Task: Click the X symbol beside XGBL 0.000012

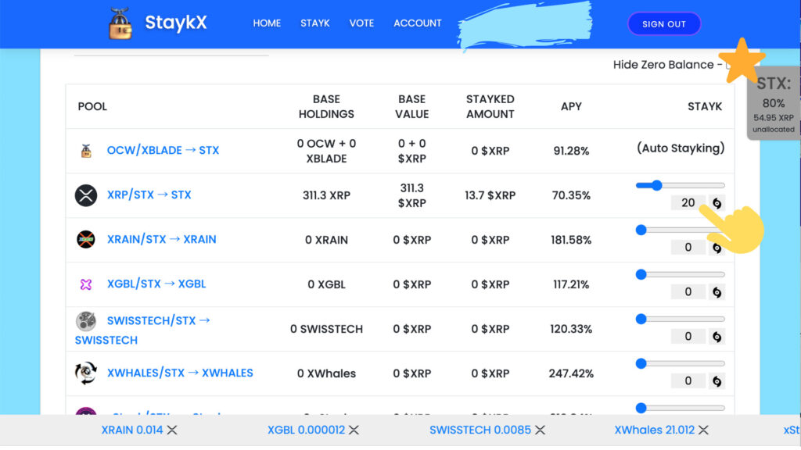Action: [354, 430]
